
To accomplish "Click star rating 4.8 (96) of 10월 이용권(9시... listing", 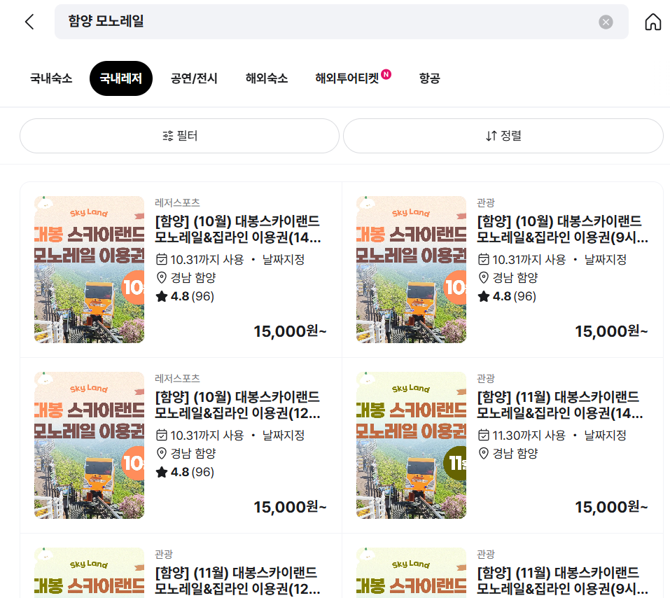I will pyautogui.click(x=507, y=296).
